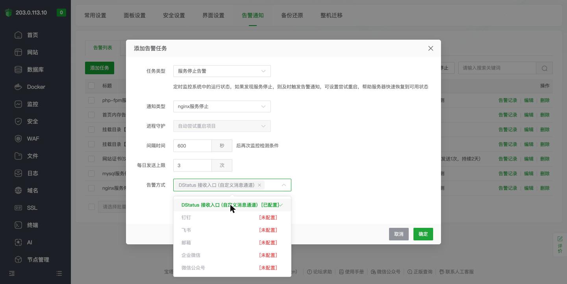Click the 文件 folder icon
The image size is (567, 284).
click(x=18, y=156)
